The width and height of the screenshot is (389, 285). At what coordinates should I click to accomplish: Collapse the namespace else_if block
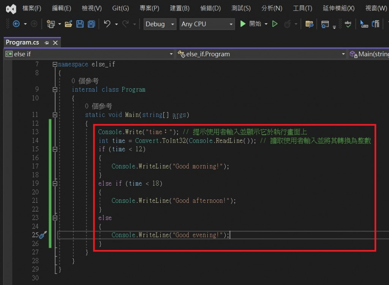[55, 64]
